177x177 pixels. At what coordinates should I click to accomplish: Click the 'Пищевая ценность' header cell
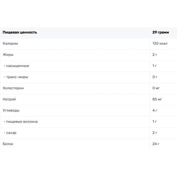click(x=20, y=32)
